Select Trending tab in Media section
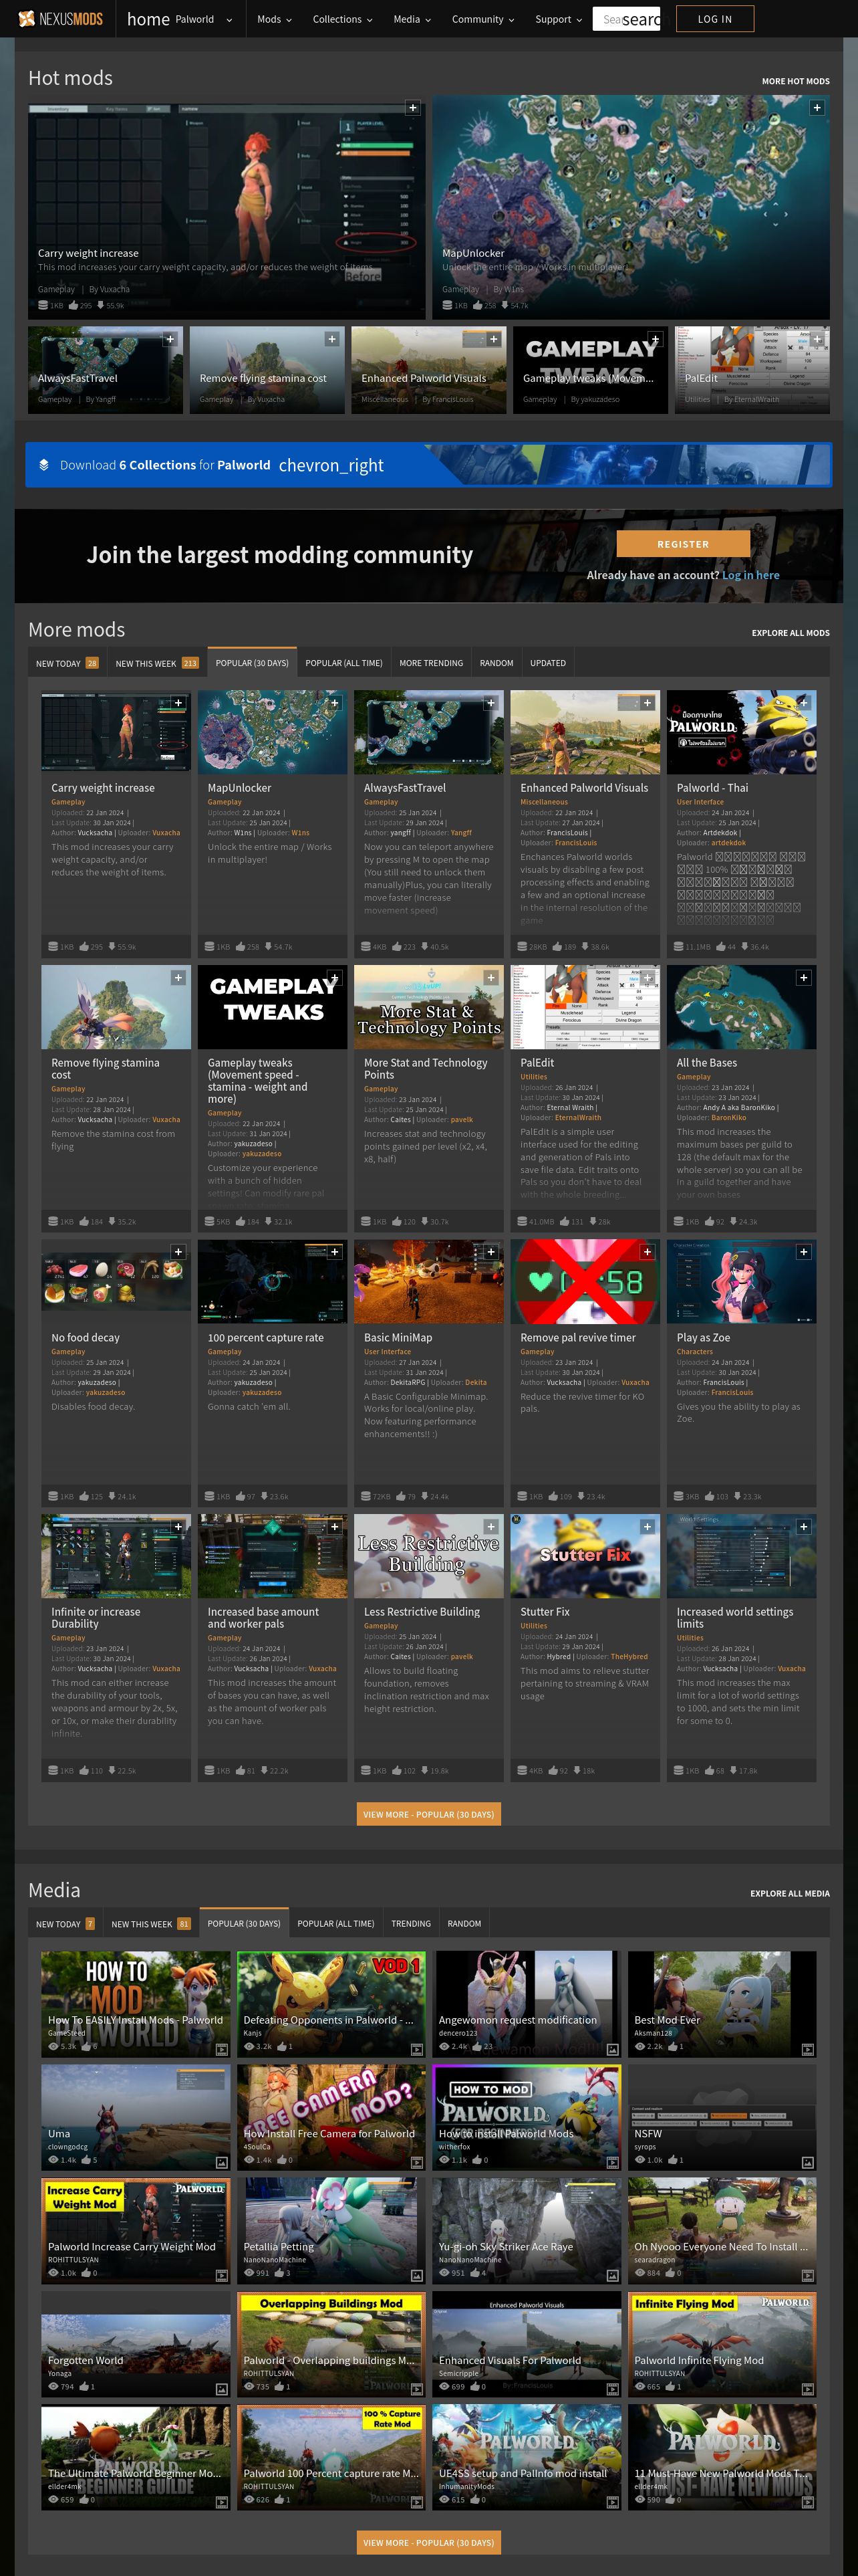The width and height of the screenshot is (858, 2576). tap(410, 1924)
